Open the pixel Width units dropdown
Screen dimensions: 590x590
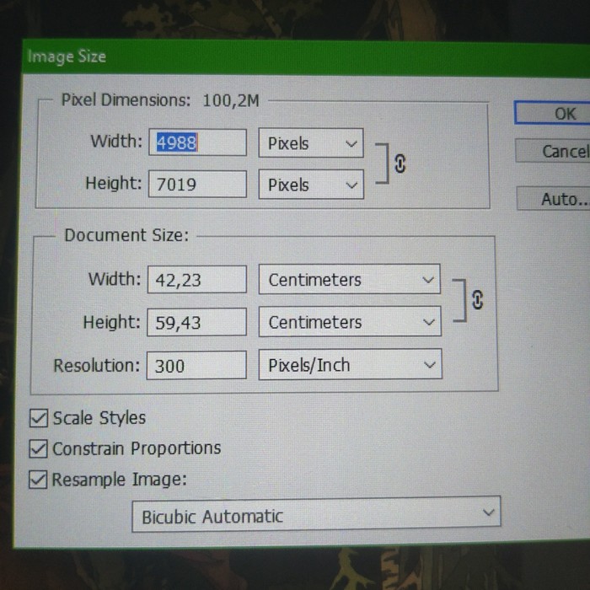(310, 143)
